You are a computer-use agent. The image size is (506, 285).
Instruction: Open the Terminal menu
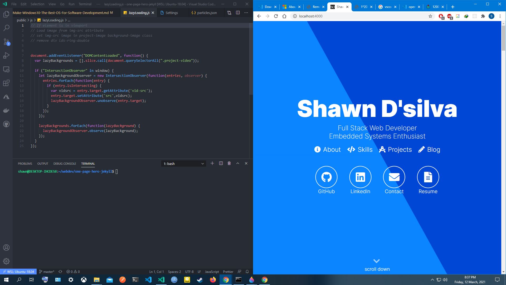[85, 4]
